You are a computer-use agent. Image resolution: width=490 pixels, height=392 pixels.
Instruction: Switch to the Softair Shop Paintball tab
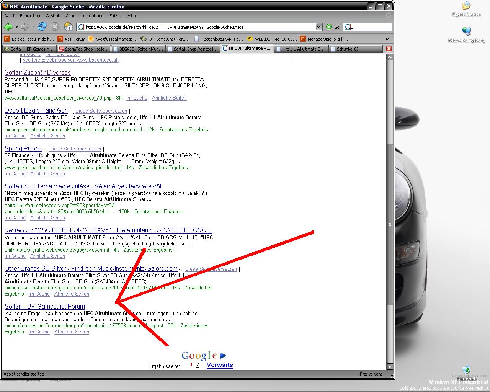pos(193,49)
